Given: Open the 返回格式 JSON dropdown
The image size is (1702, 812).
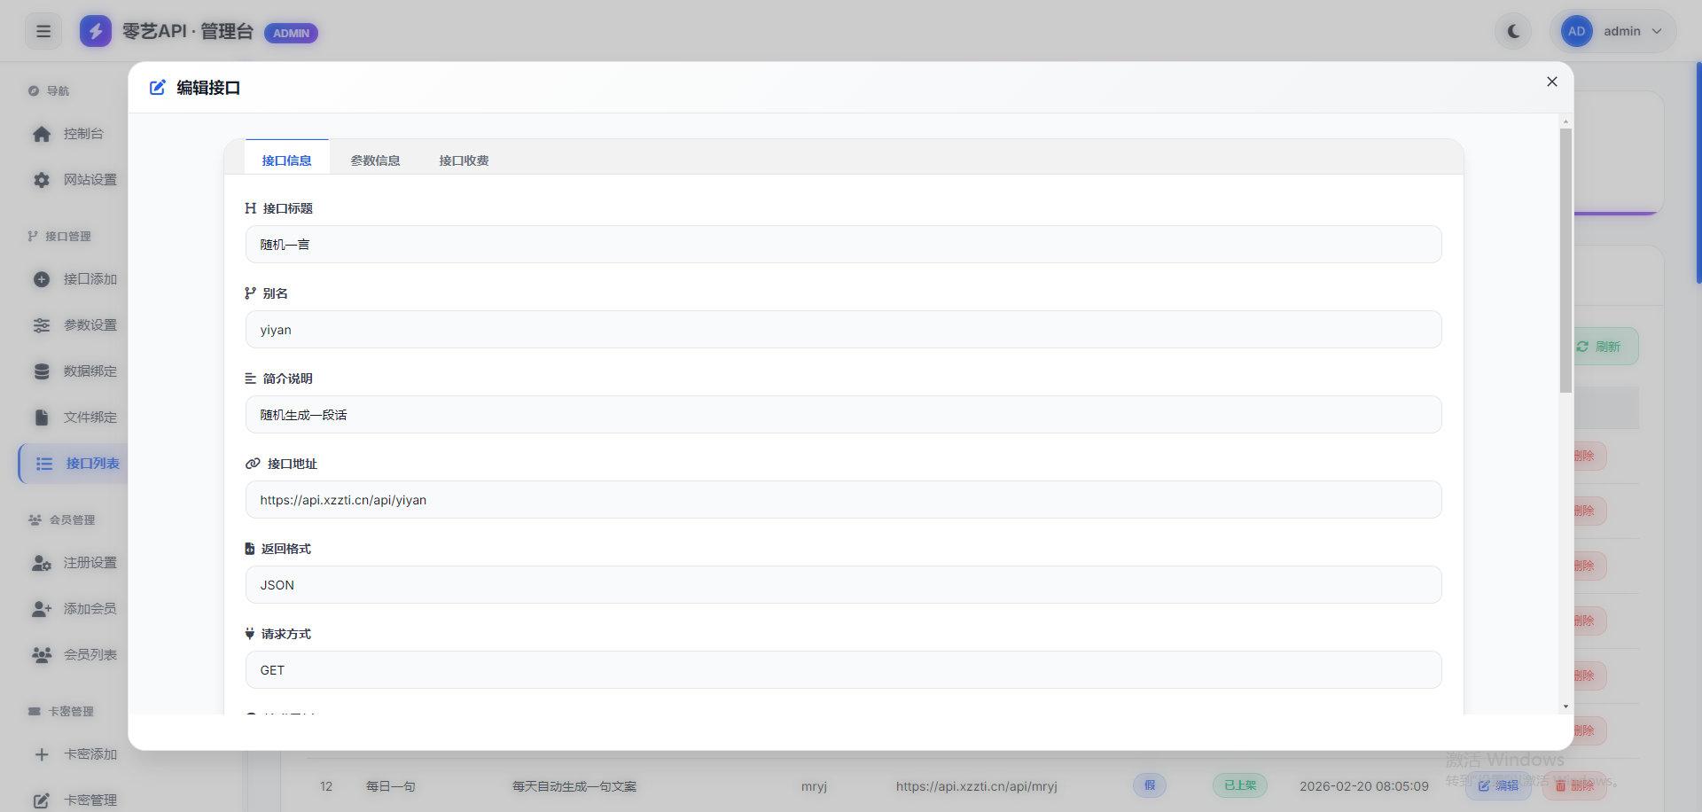Looking at the screenshot, I should [843, 585].
